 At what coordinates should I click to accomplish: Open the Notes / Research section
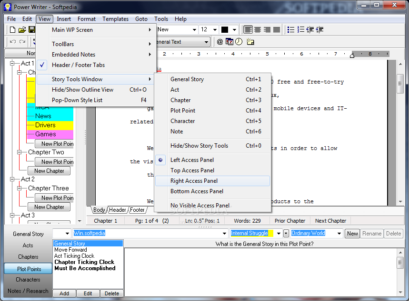[x=28, y=291]
